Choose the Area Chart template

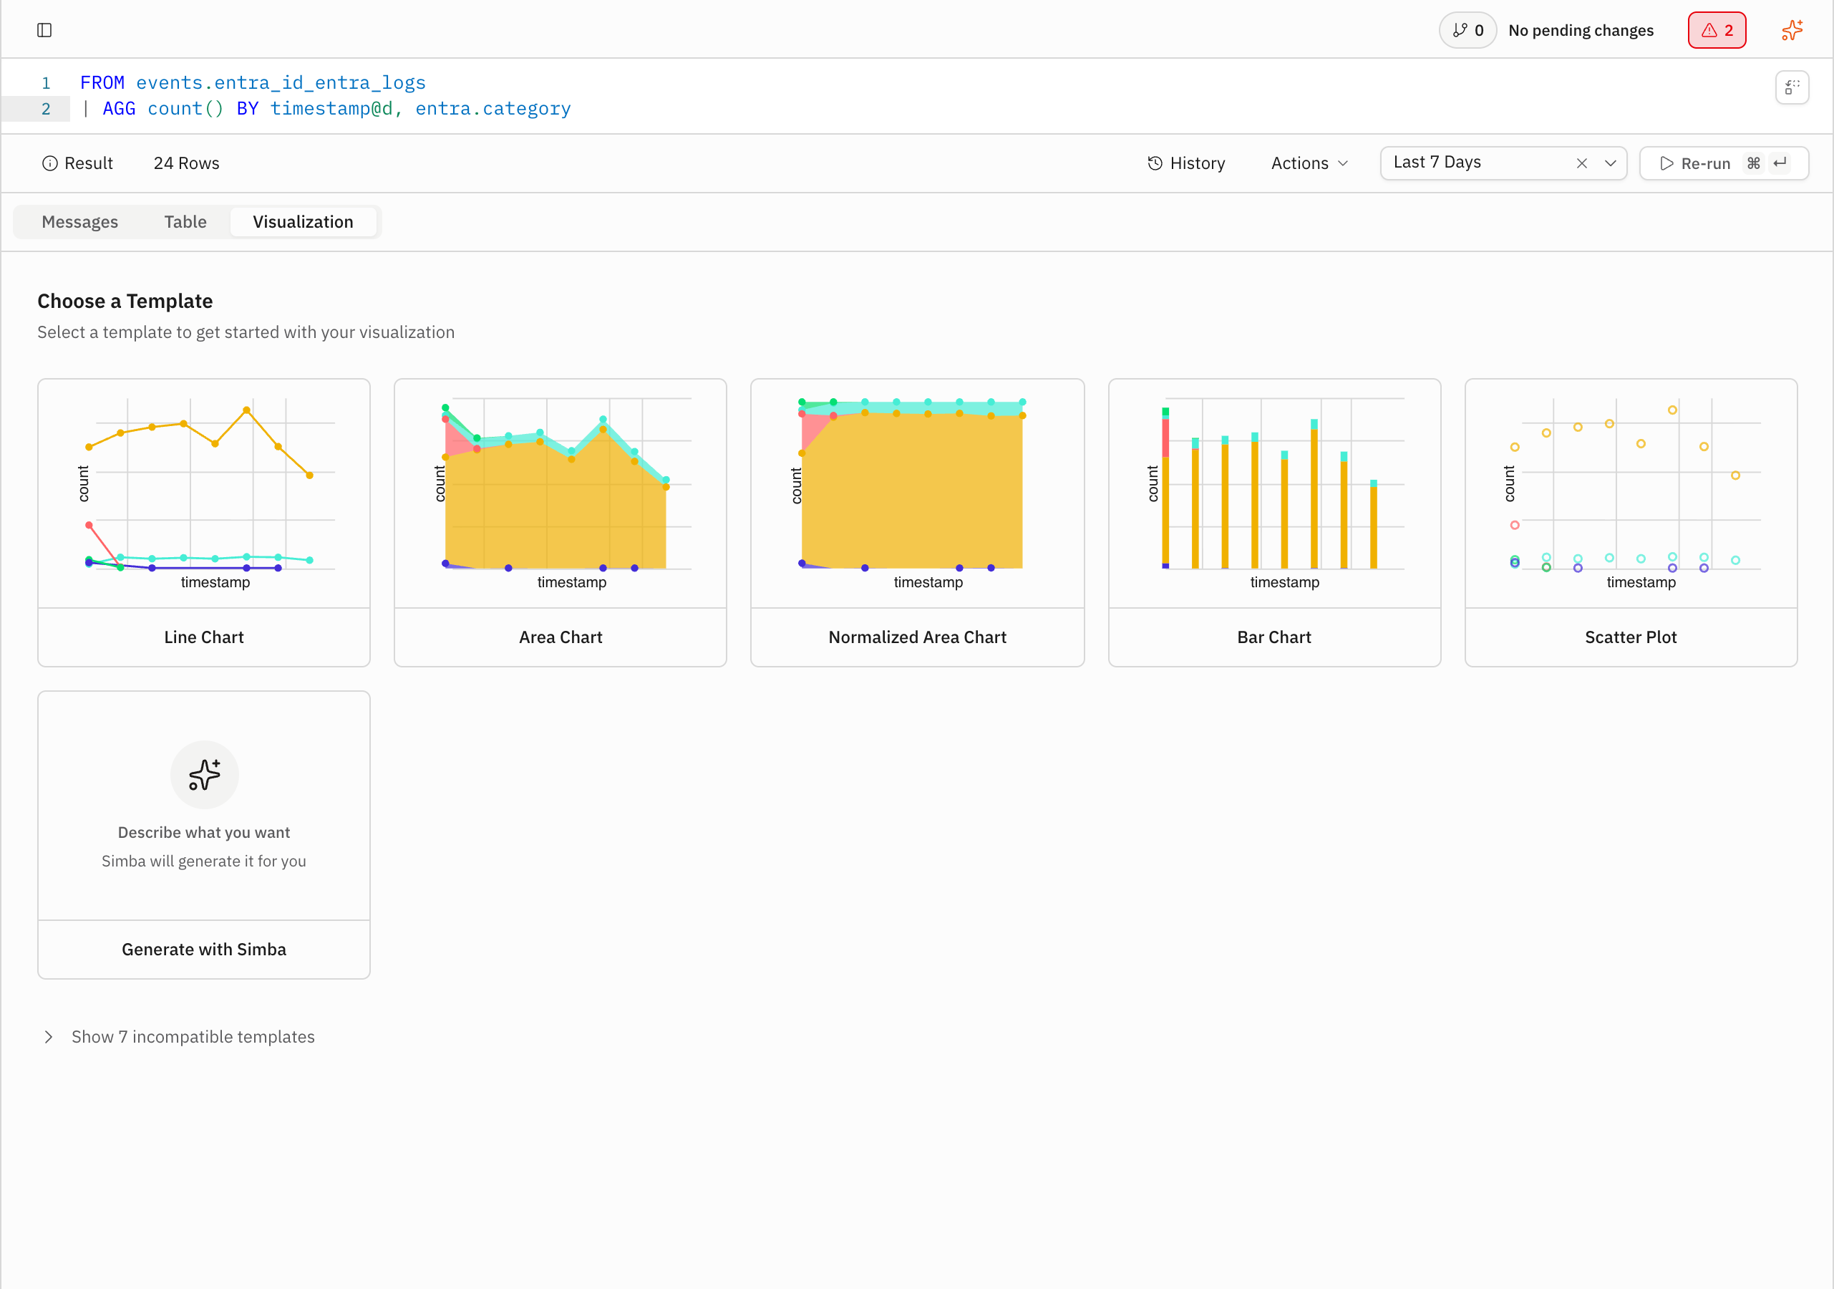pyautogui.click(x=560, y=523)
